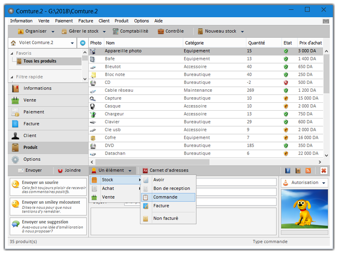The width and height of the screenshot is (338, 254).
Task: Select Tous les produits in Favoris
Action: pyautogui.click(x=40, y=61)
